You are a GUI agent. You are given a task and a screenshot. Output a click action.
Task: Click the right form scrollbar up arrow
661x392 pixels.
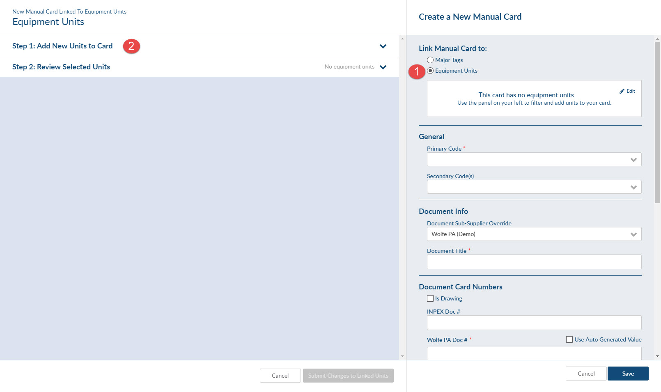click(657, 39)
